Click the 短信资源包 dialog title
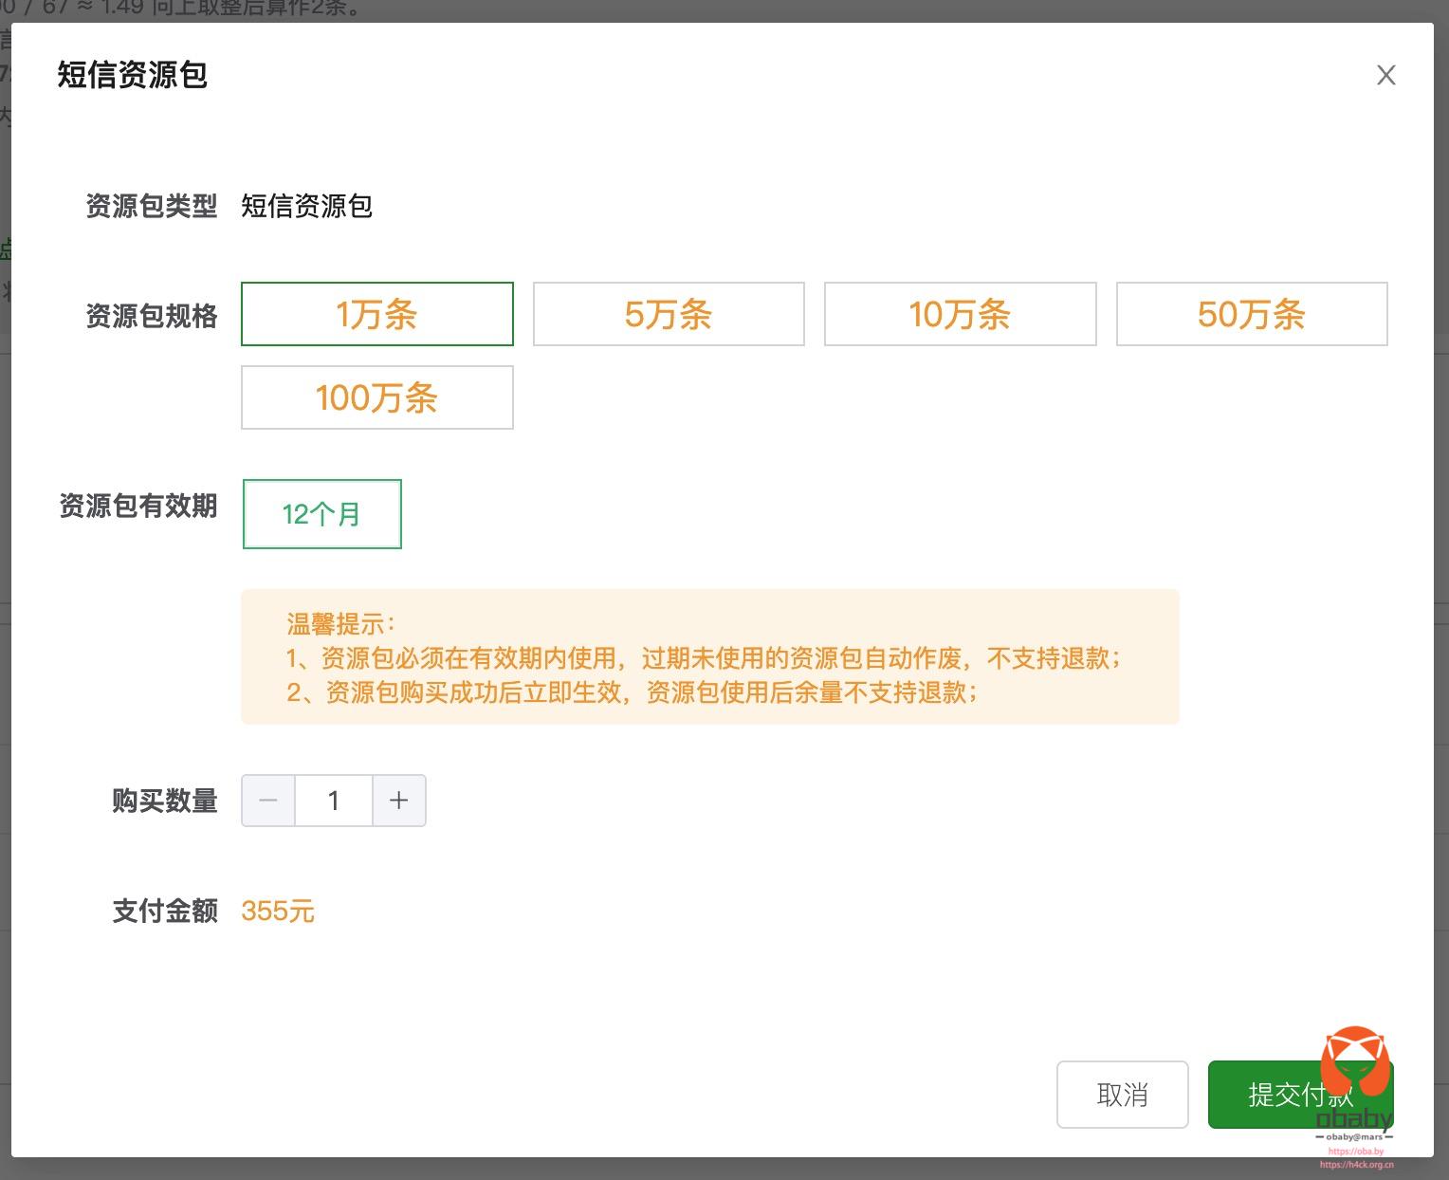This screenshot has width=1449, height=1180. tap(132, 75)
